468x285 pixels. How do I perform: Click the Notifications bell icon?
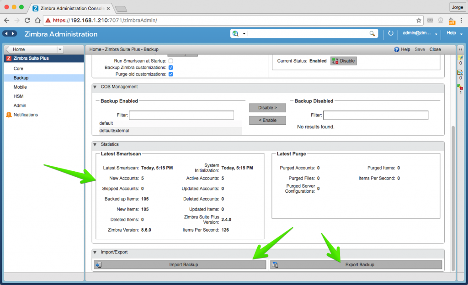coord(9,115)
